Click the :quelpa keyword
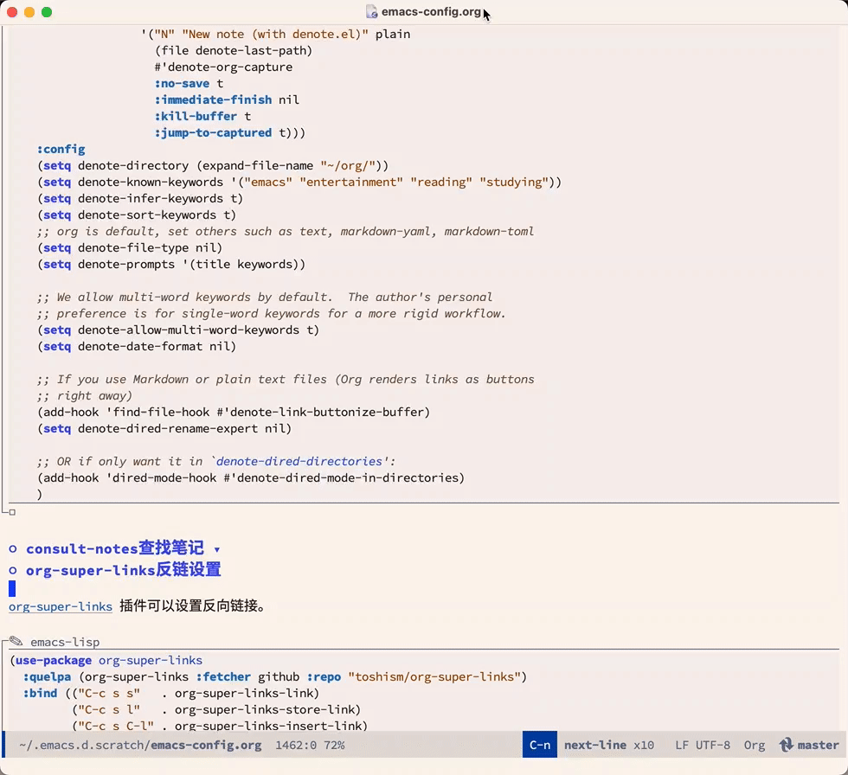The width and height of the screenshot is (848, 775). (47, 676)
